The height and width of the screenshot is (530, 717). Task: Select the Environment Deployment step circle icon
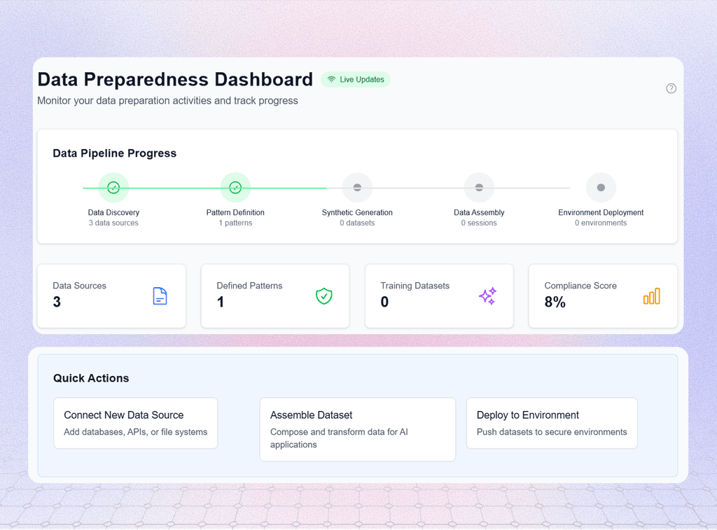tap(601, 187)
